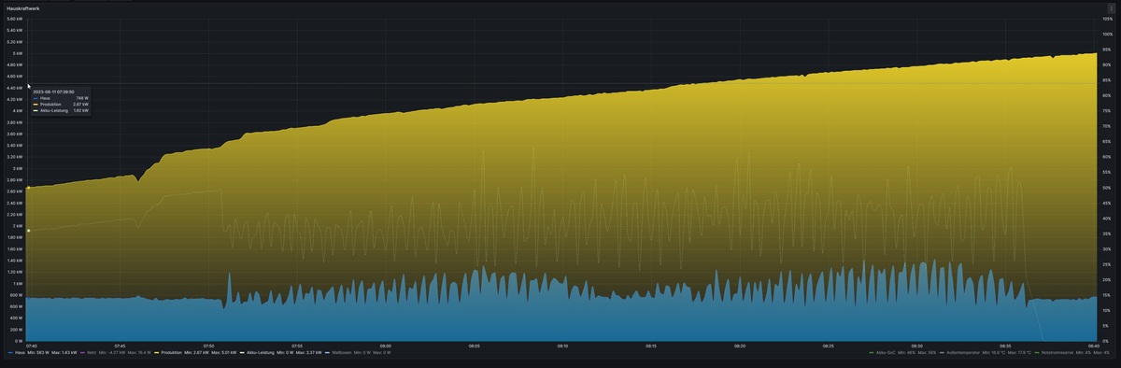Screen dimensions: 1121x368
Task: Click the Akku-Leistung data point at chart start
Action: click(x=28, y=231)
